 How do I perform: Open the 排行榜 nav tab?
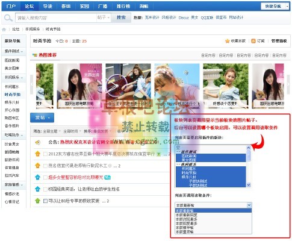123,6
